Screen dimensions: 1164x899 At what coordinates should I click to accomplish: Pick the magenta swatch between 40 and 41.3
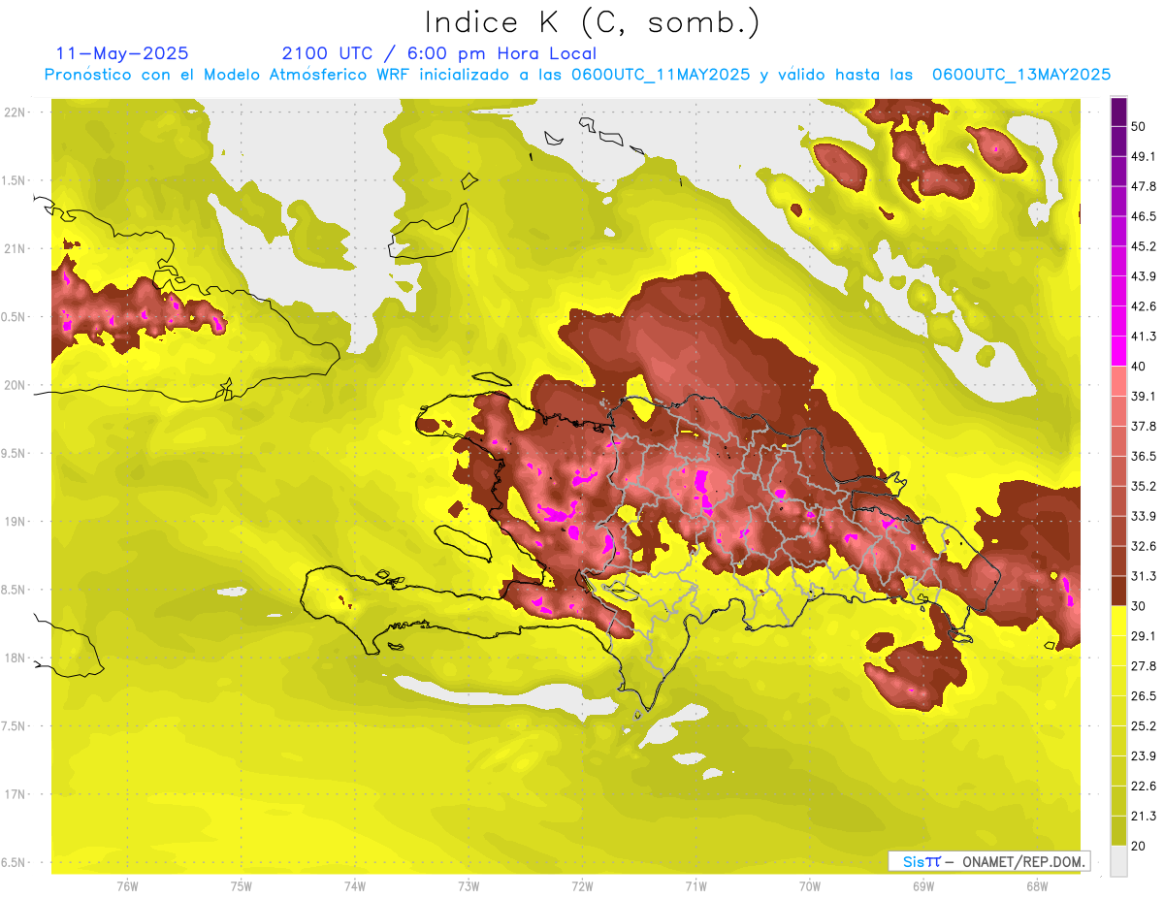[x=1119, y=351]
